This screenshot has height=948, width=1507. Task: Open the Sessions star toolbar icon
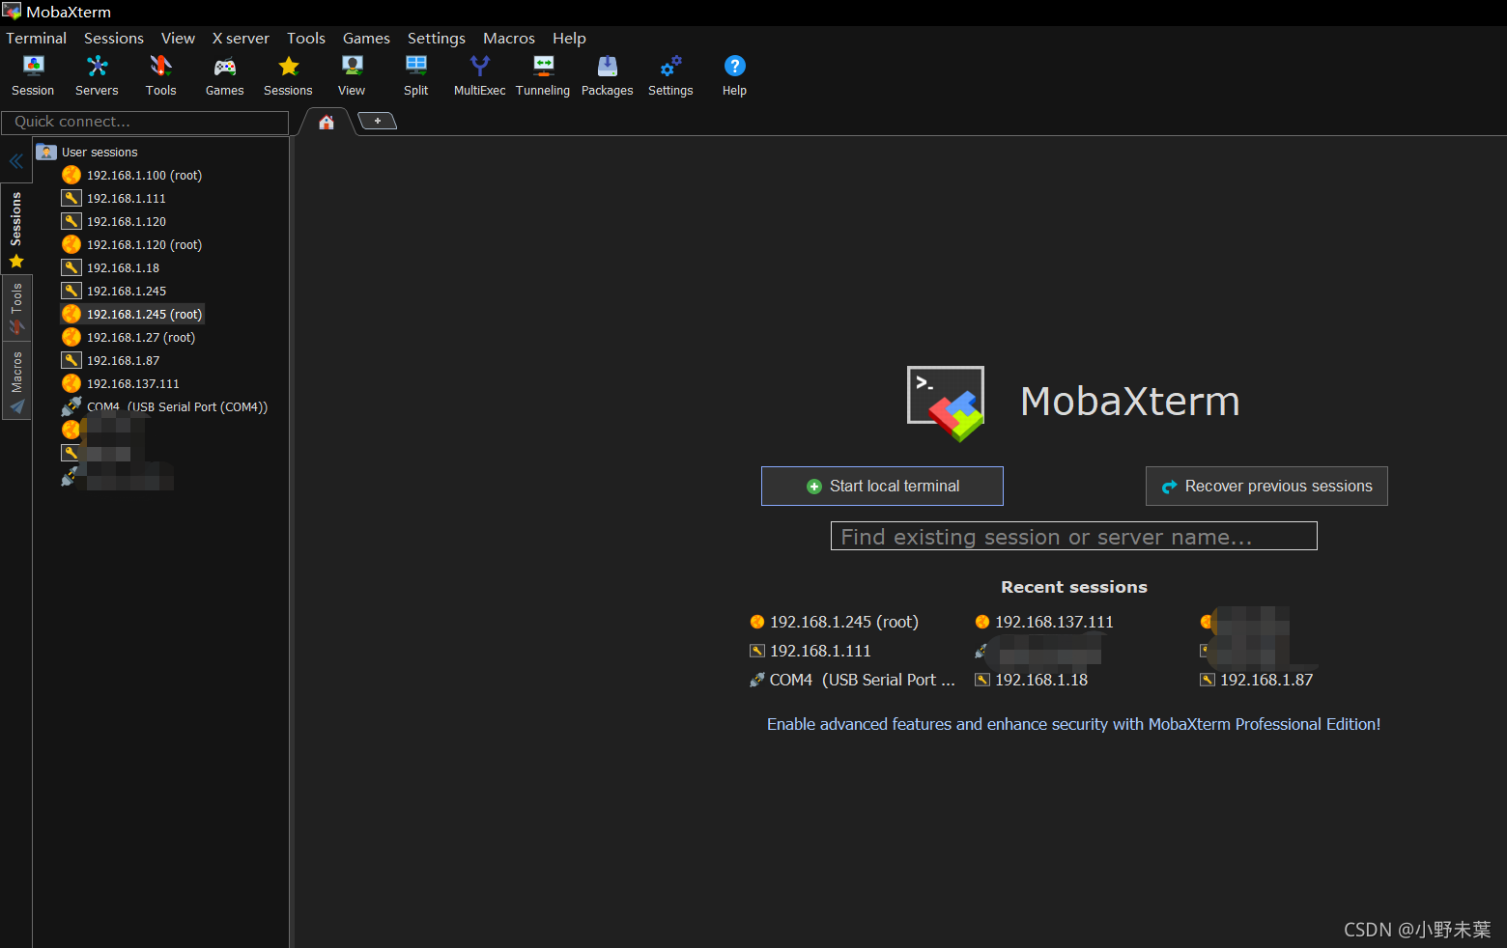(x=288, y=75)
